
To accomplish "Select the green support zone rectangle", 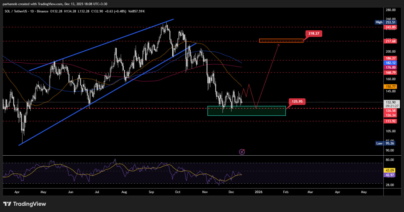I will (247, 111).
